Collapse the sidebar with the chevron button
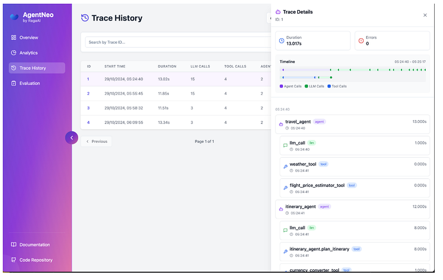 [x=71, y=138]
